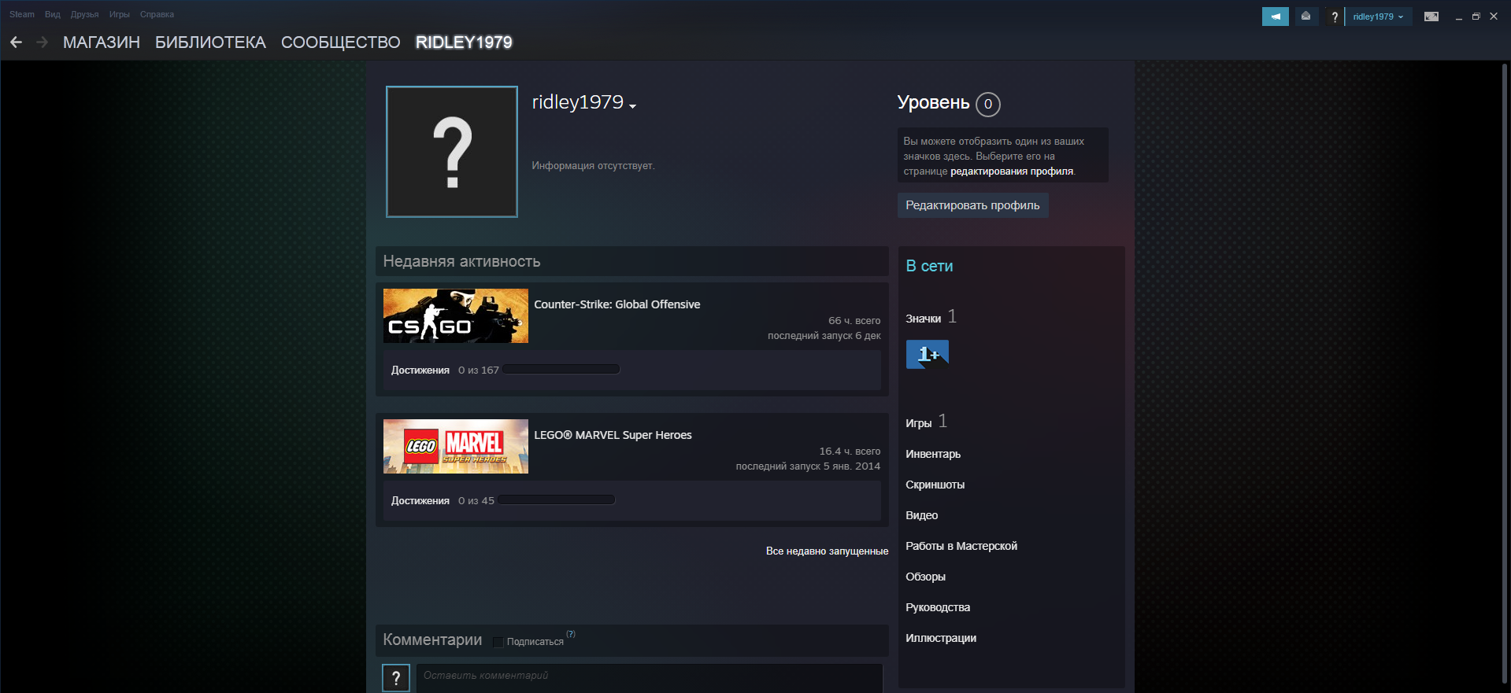The width and height of the screenshot is (1511, 693).
Task: Click Редактировать профиль button
Action: click(972, 205)
